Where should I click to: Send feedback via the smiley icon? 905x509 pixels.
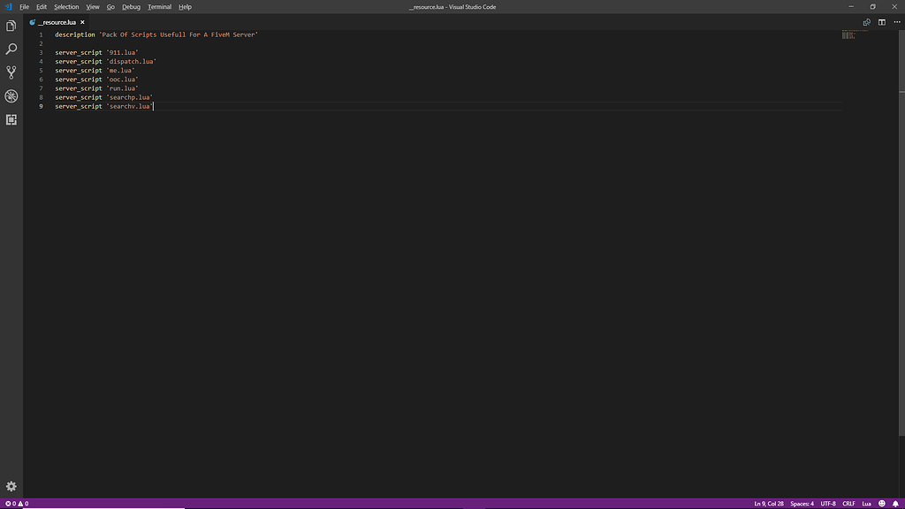881,503
